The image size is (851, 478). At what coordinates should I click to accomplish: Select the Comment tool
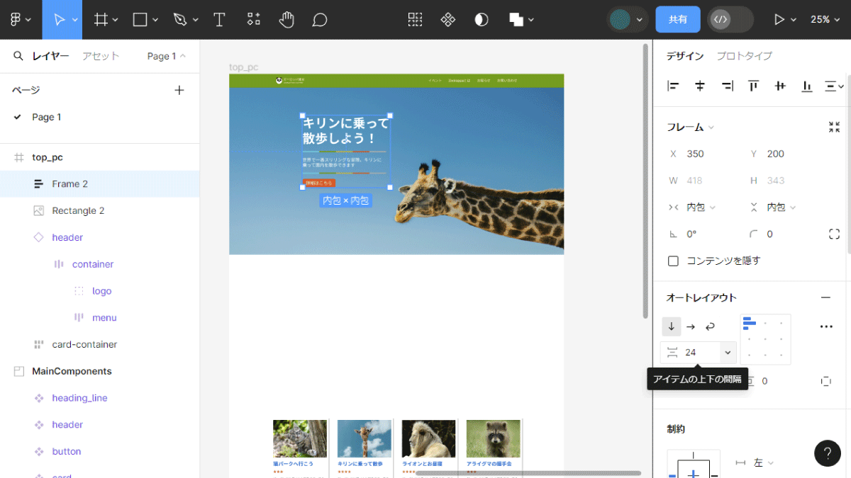click(x=320, y=20)
